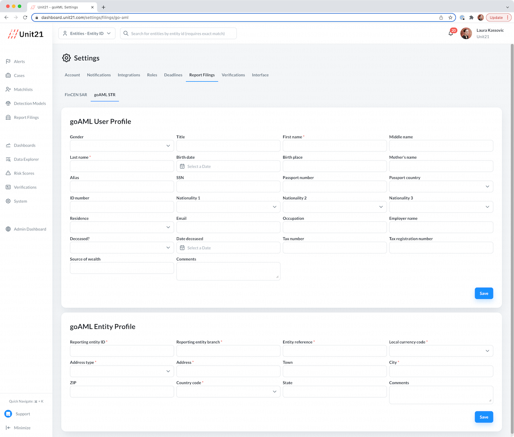
Task: Click the Source of wealth field
Action: pyautogui.click(x=122, y=268)
